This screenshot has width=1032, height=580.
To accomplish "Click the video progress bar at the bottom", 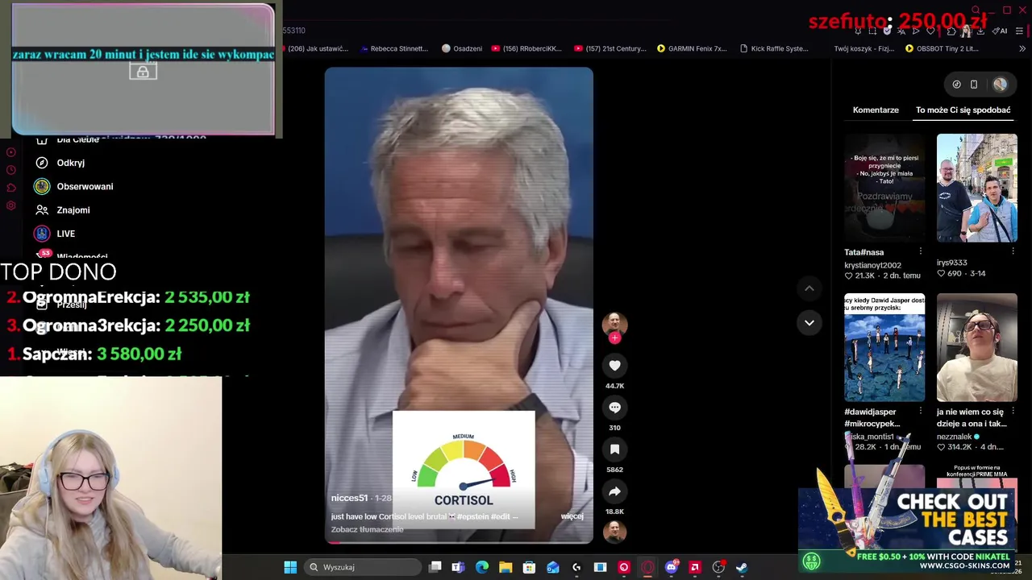I will 459,542.
